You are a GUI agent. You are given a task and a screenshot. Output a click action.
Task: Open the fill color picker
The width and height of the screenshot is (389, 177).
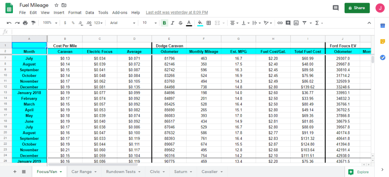coord(200,23)
